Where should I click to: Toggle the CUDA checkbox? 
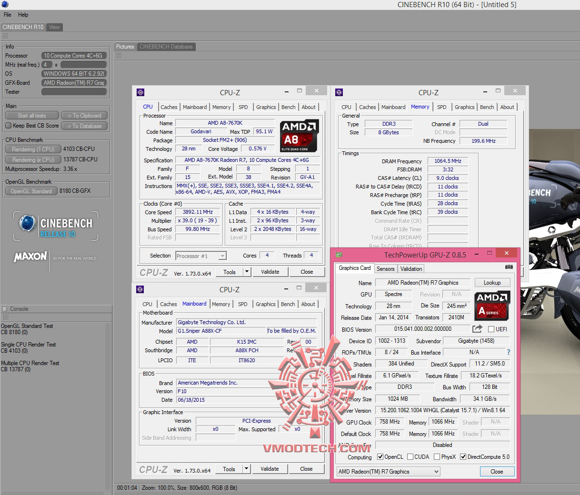click(410, 457)
